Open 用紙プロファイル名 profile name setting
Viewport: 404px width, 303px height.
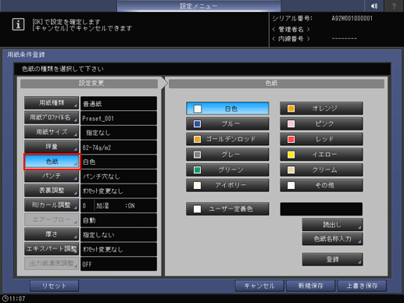(52, 117)
